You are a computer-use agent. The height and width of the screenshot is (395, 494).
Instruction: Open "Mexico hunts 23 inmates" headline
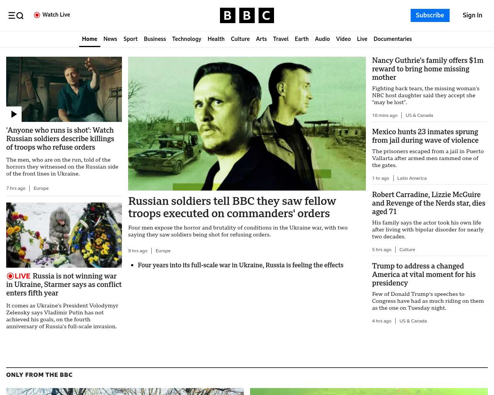[x=425, y=136]
